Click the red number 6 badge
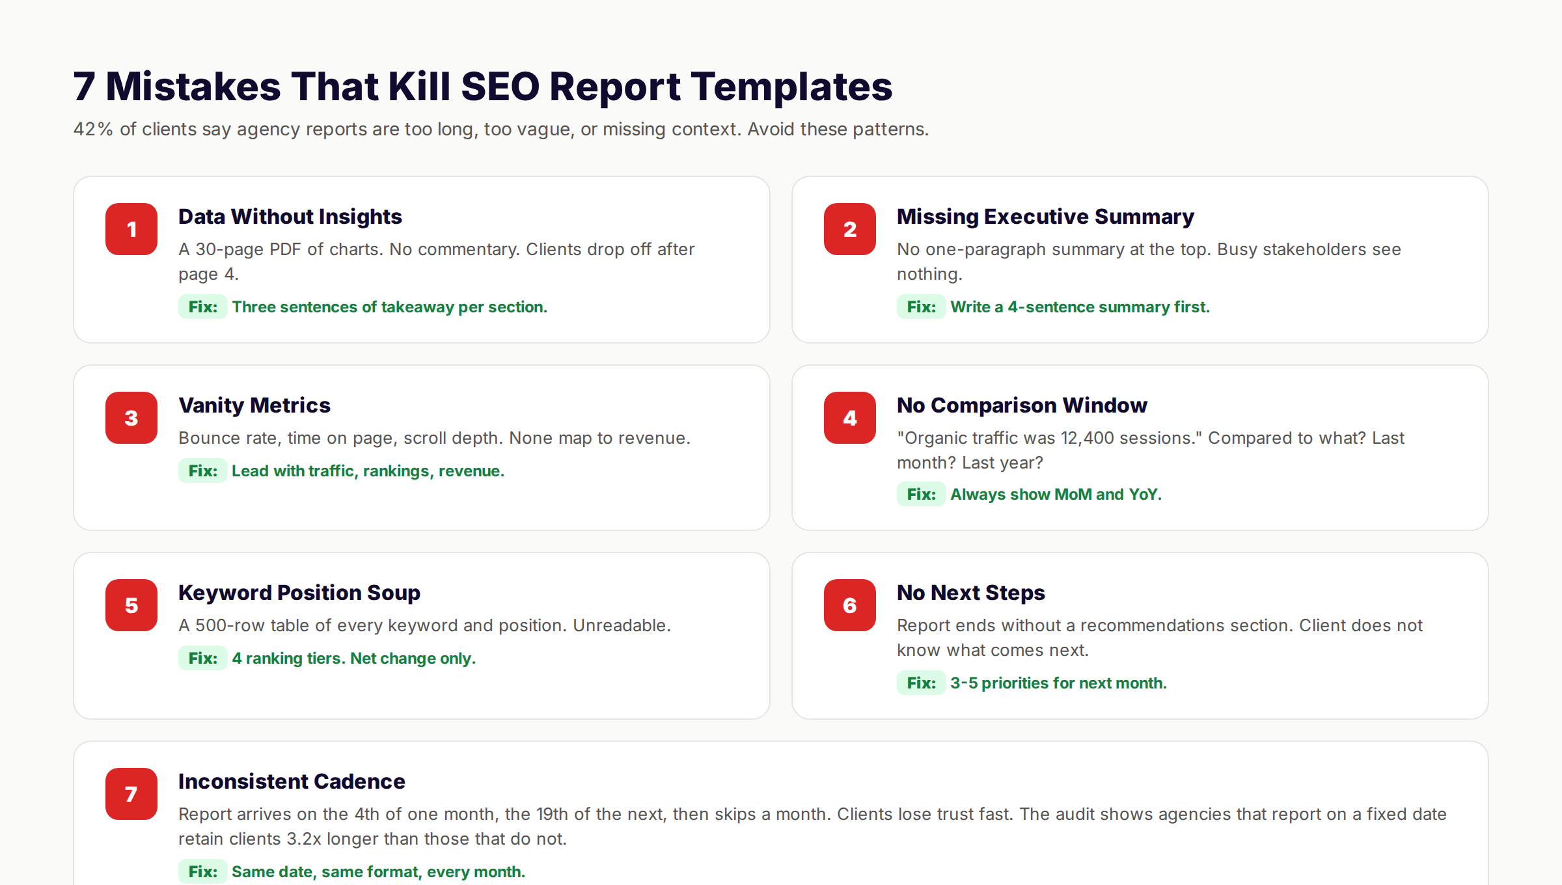Viewport: 1562px width, 885px height. pyautogui.click(x=850, y=605)
